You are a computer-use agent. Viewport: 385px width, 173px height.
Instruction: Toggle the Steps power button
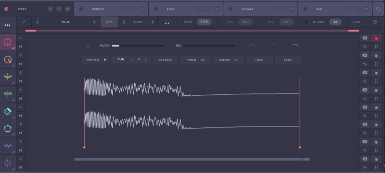click(67, 9)
